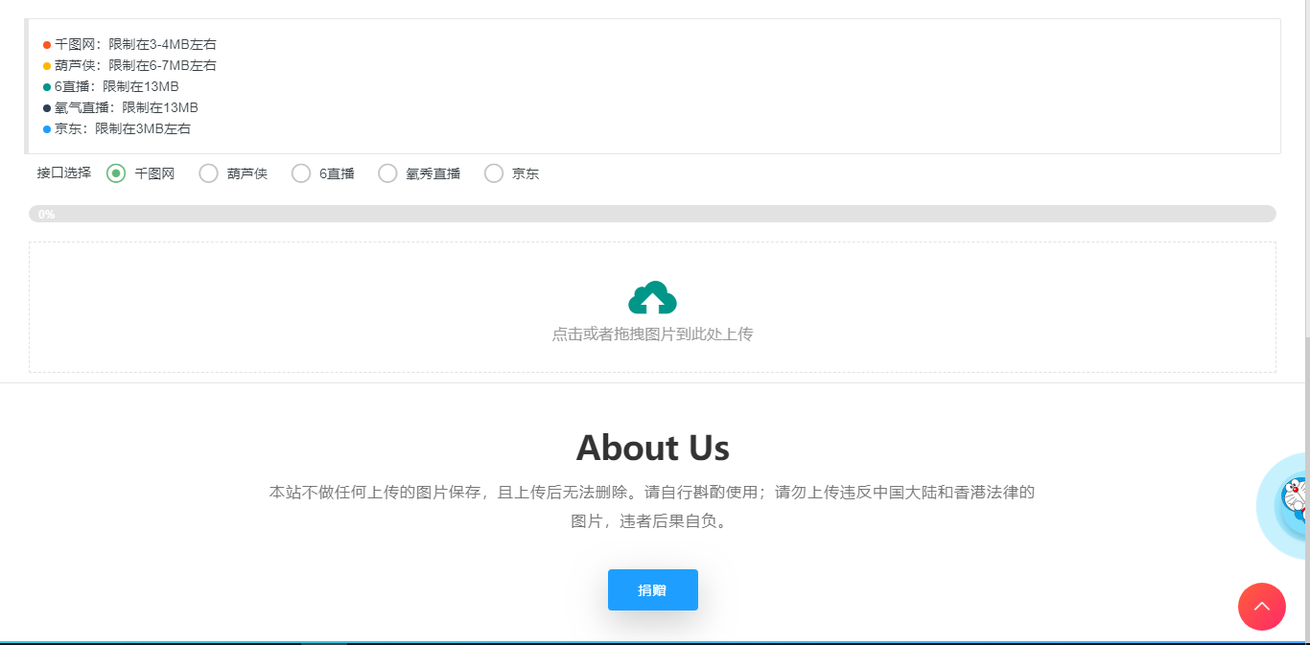Image resolution: width=1310 pixels, height=645 pixels.
Task: Click the orange dot beside 千图网 limit text
Action: (x=45, y=43)
